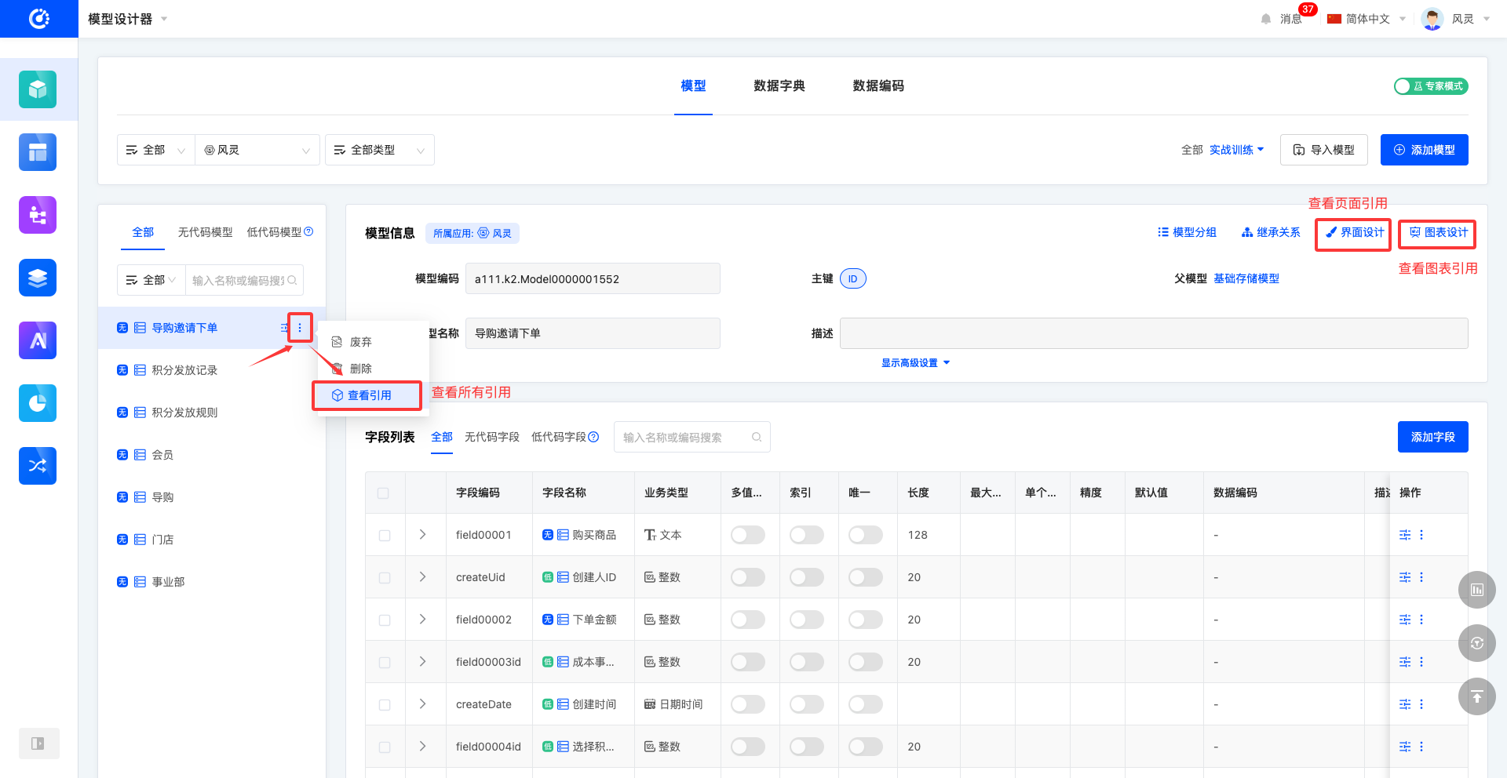Screen dimensions: 1507x778
Task: Open the 基础存储模型 link
Action: click(1246, 278)
